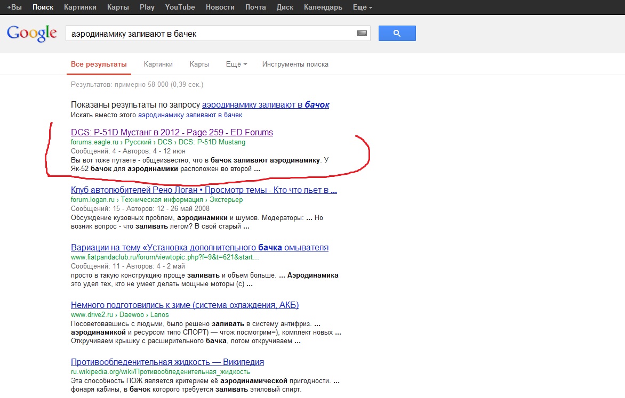Switch to the Карты results tab

point(199,64)
